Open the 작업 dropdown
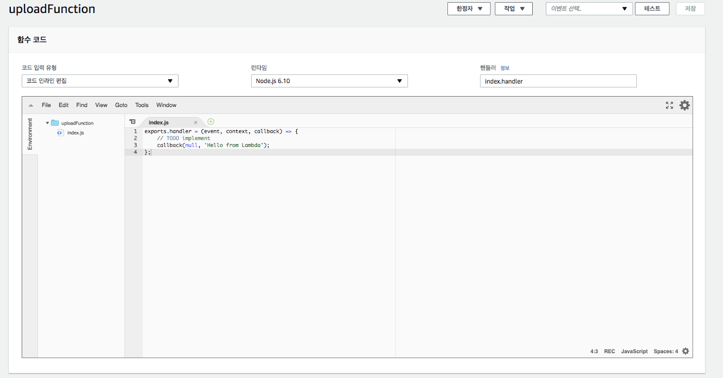The width and height of the screenshot is (723, 378). click(x=513, y=9)
